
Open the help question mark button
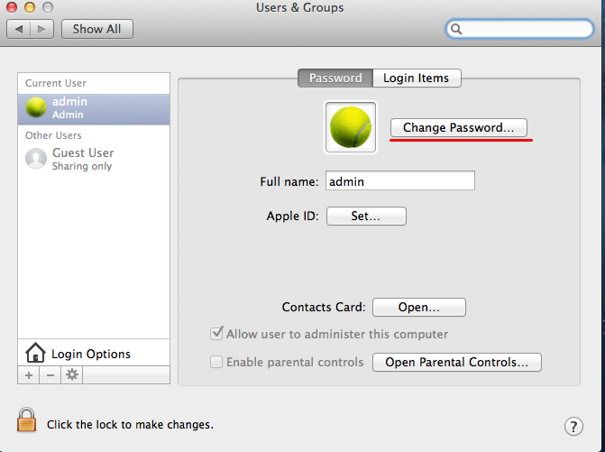pyautogui.click(x=573, y=426)
